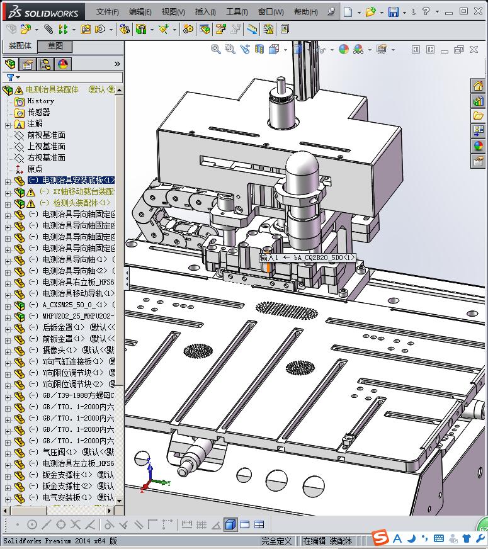This screenshot has width=488, height=549.
Task: Expand the manager tabs chevron
Action: tap(117, 64)
